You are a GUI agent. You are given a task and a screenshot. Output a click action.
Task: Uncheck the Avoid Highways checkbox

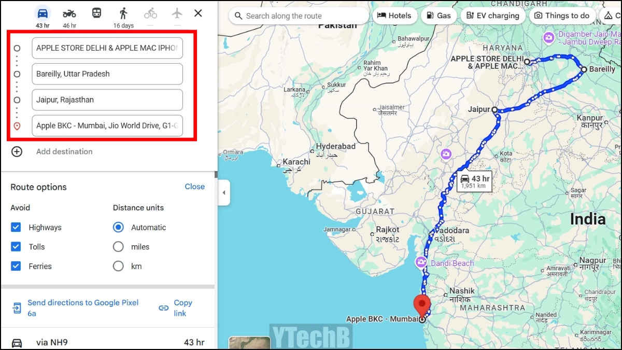16,227
